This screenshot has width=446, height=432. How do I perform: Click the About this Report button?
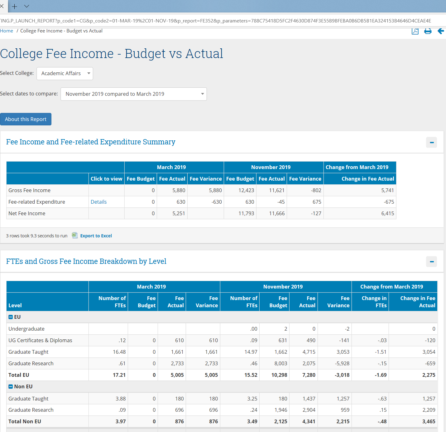coord(26,119)
